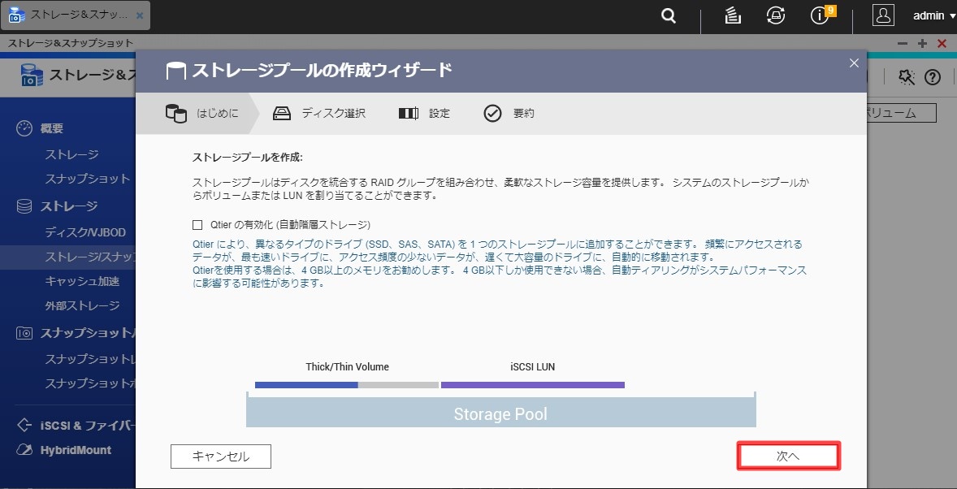Click the はじめに disks icon
The height and width of the screenshot is (489, 957).
click(175, 114)
